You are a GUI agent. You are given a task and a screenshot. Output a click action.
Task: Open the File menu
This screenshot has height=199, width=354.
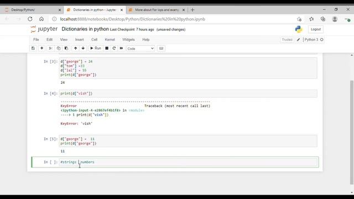(36, 39)
